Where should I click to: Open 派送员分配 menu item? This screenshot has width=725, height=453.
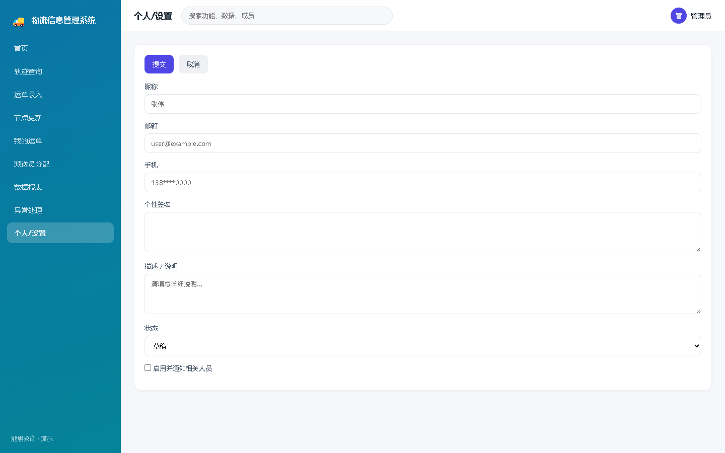(x=60, y=164)
